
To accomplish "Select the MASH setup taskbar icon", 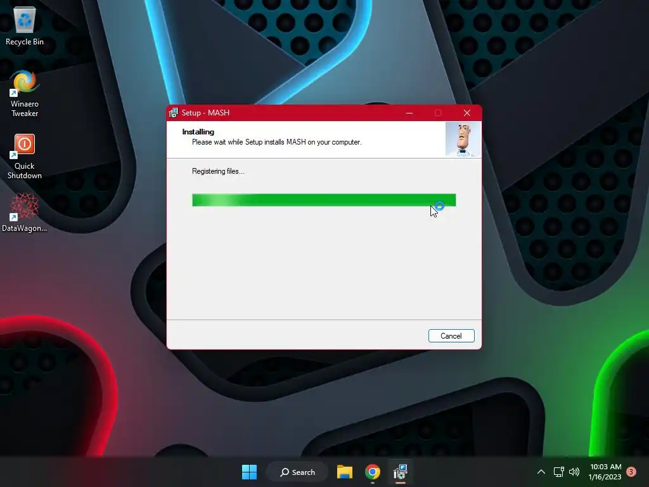I will tap(401, 472).
